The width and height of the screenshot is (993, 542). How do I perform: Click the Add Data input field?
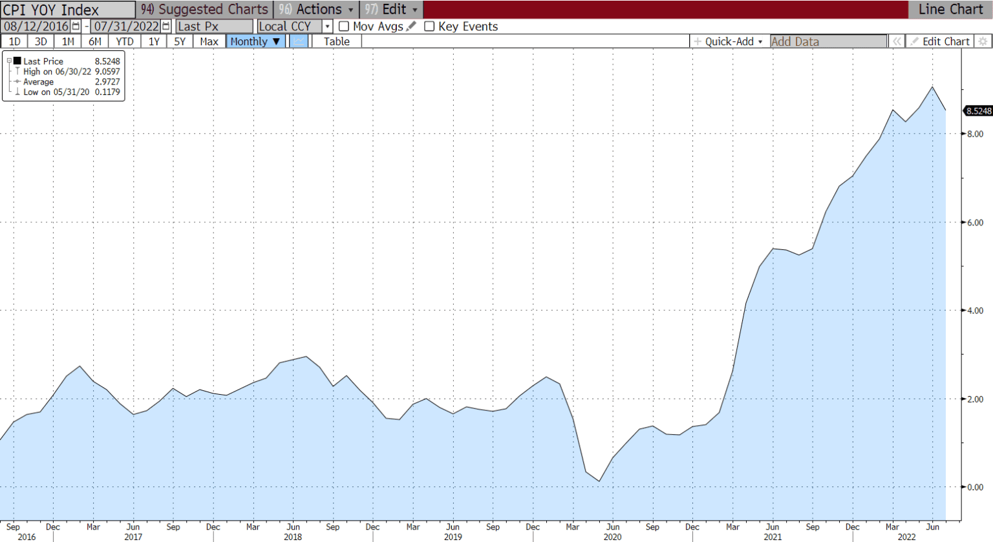tap(828, 41)
